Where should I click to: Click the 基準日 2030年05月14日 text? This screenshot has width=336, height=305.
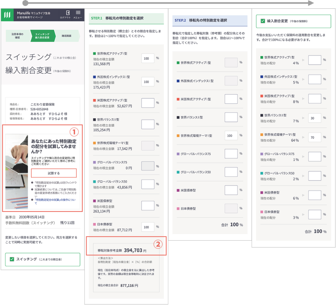coord(25,217)
